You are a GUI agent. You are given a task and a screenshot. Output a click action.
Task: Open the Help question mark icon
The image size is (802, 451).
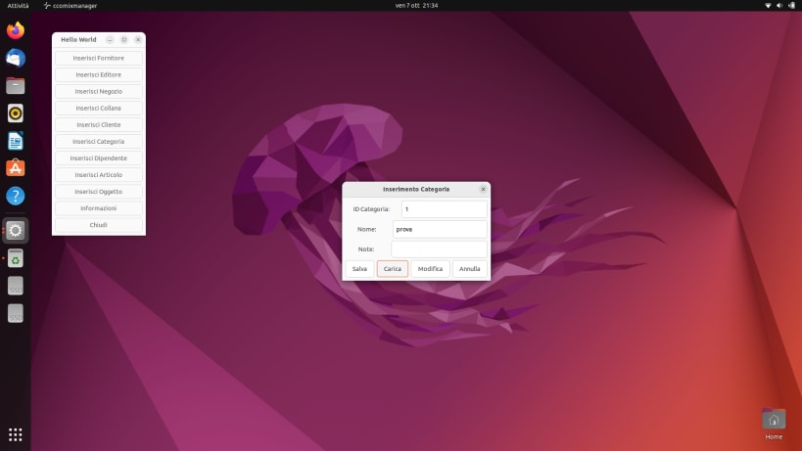point(16,196)
